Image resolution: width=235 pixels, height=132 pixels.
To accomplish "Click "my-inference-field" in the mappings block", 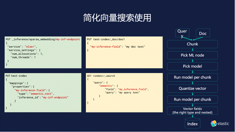I will [30, 90].
